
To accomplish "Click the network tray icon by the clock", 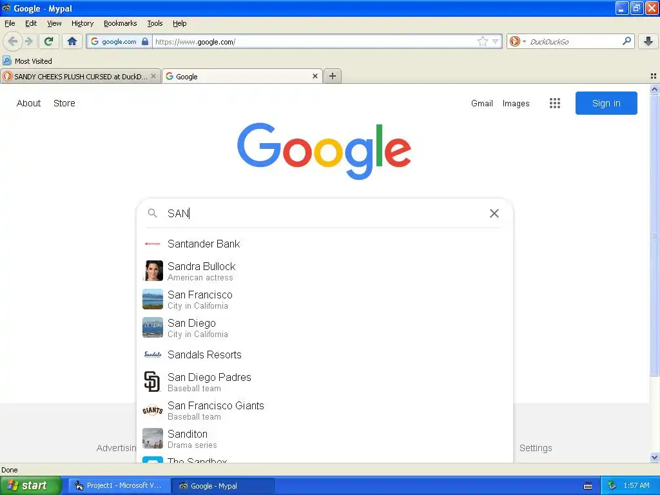I will (612, 485).
